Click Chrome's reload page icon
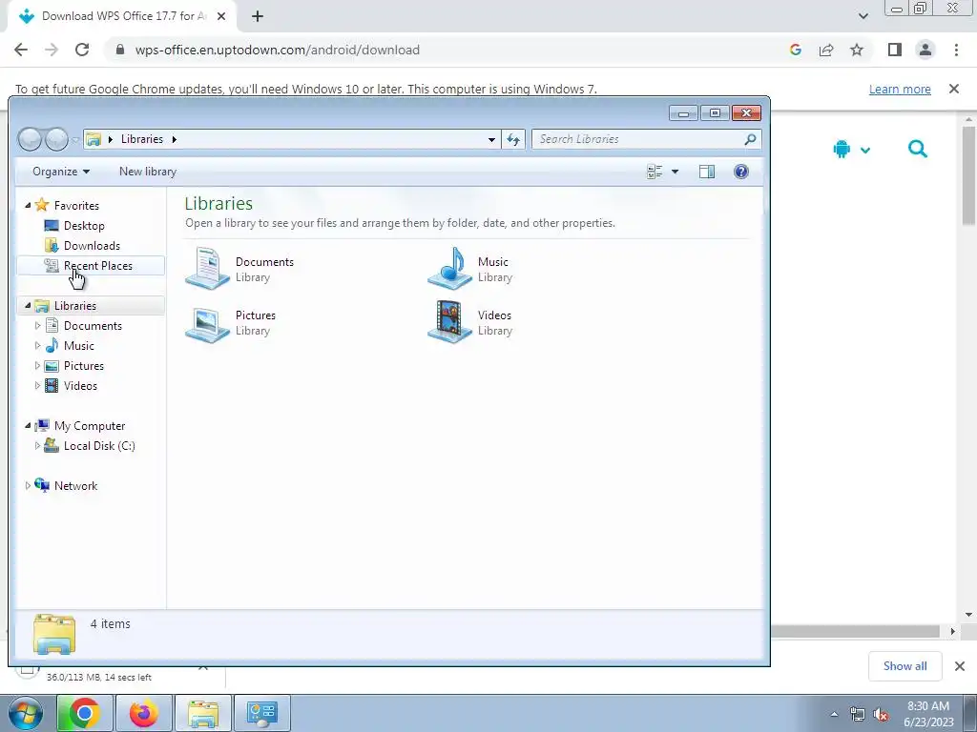This screenshot has width=977, height=732. click(82, 50)
